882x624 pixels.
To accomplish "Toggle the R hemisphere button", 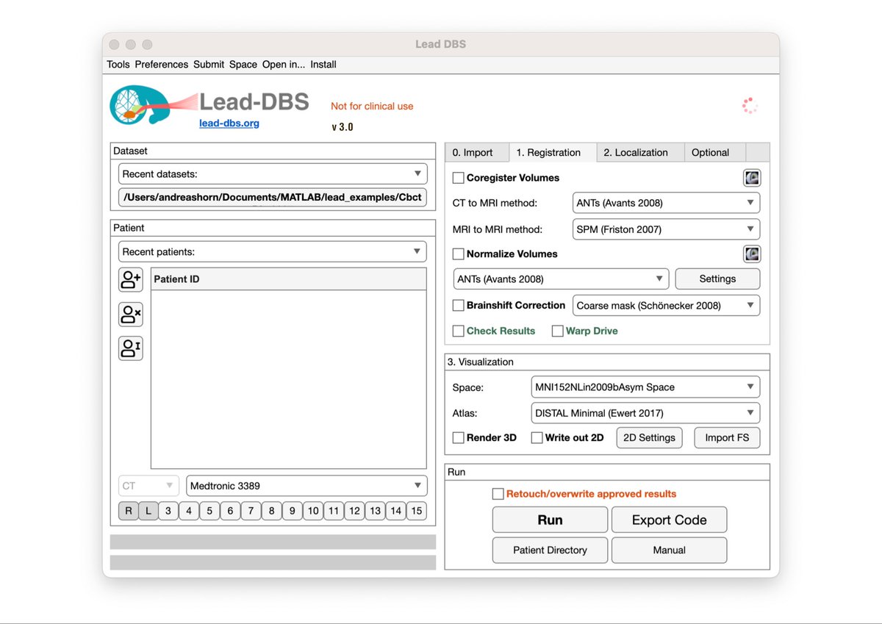I will tap(129, 511).
